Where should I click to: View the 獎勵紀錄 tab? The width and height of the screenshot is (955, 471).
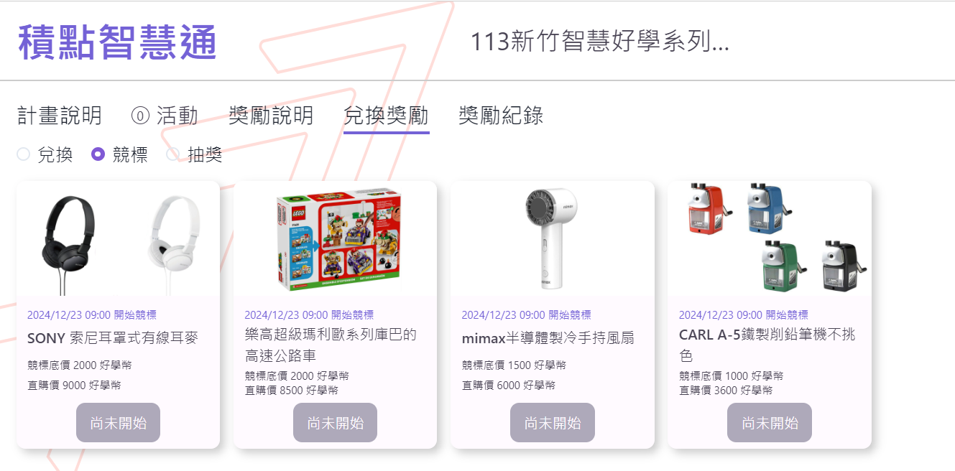point(501,116)
